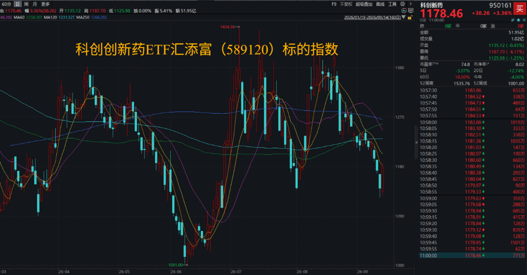Click the 52周高 value 1535.76

pos(462,83)
